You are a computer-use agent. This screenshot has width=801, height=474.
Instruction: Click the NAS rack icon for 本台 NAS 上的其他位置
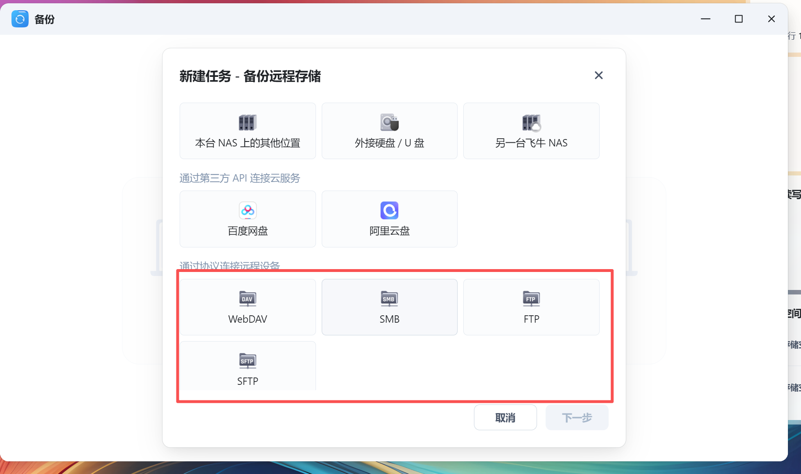click(247, 122)
